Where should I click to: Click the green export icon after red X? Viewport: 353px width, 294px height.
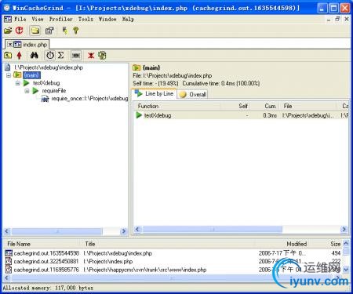pos(102,56)
